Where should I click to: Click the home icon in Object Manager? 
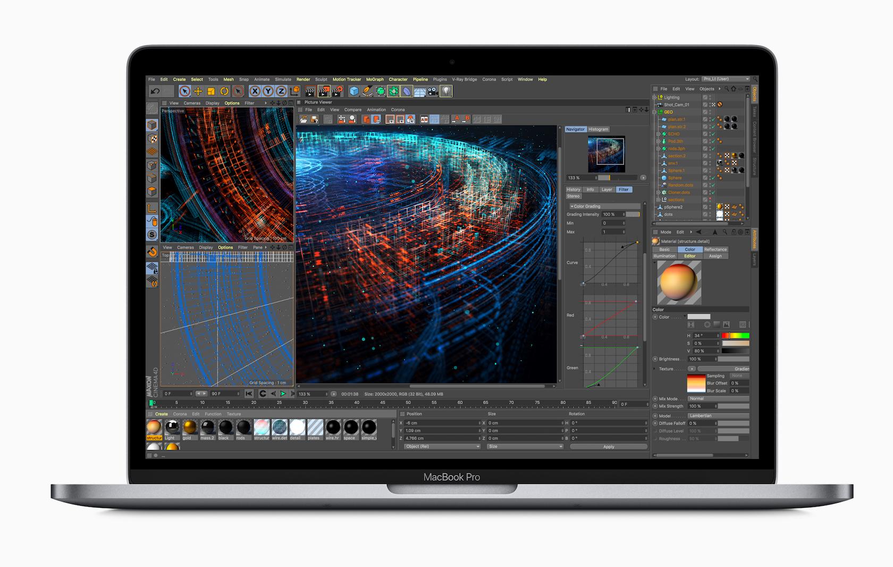pos(734,89)
